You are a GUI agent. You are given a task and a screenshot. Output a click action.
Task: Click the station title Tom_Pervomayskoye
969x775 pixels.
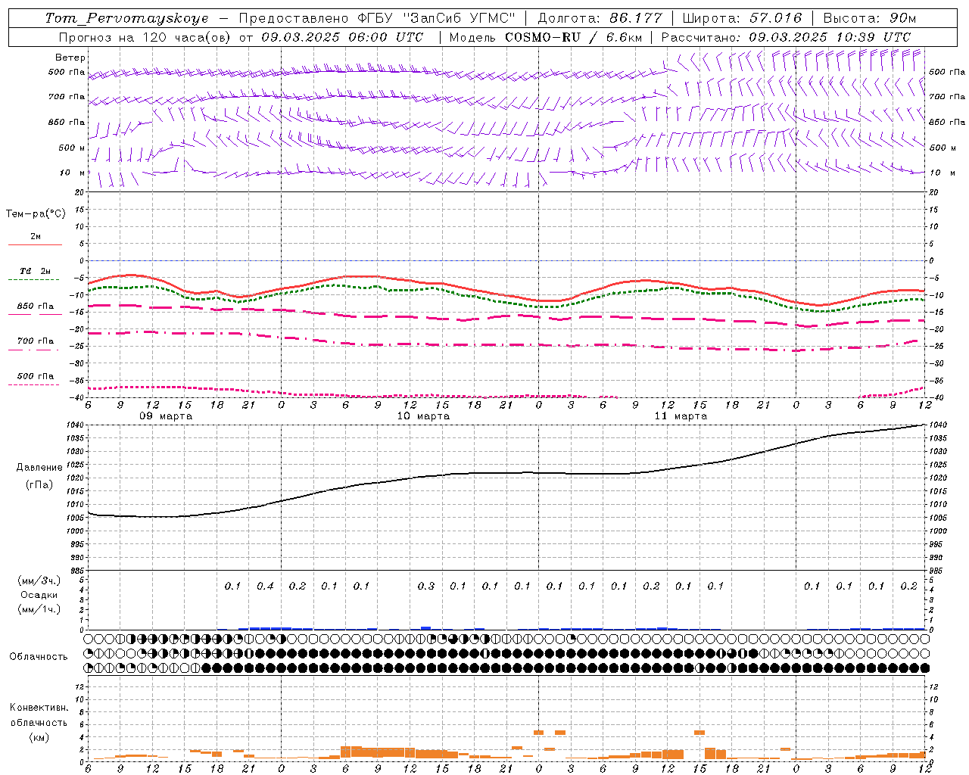point(126,18)
